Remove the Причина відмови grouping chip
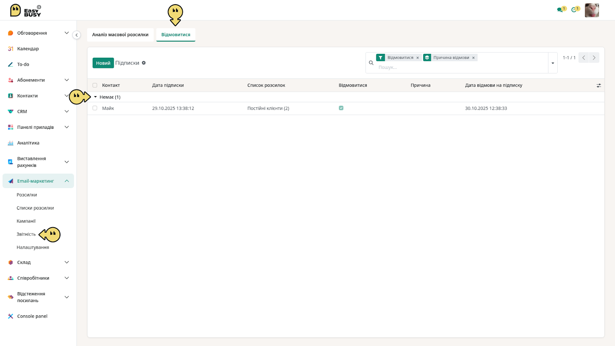 coord(474,58)
